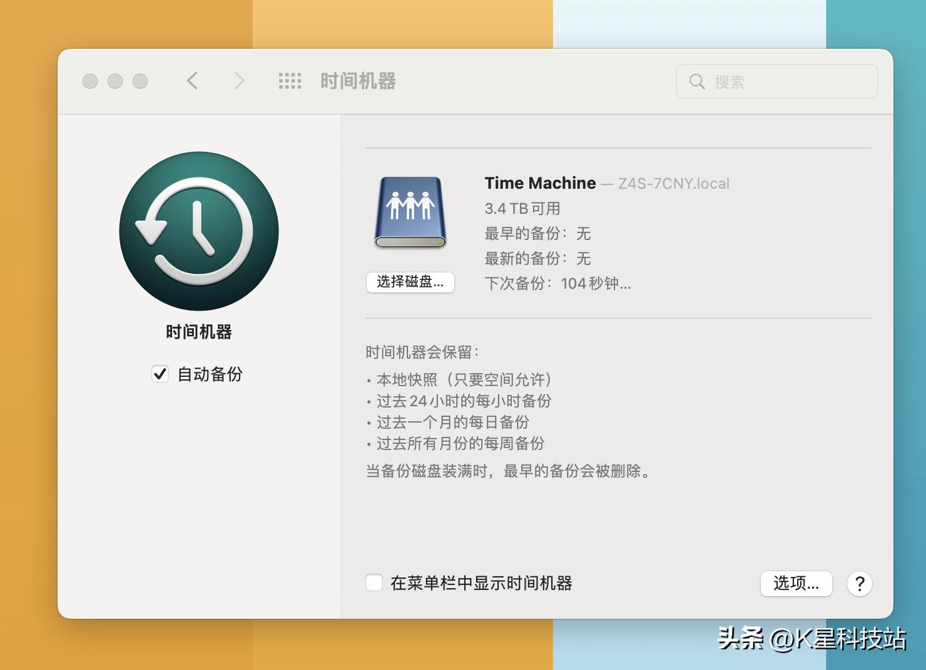Click the back navigation arrow
The image size is (926, 670).
[193, 81]
